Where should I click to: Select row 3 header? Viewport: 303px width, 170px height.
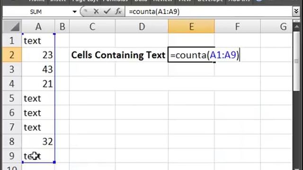tap(12, 69)
